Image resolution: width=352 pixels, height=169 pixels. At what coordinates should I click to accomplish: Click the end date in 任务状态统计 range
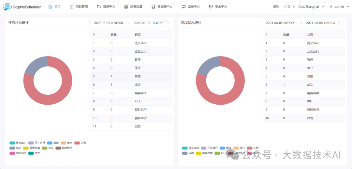148,23
